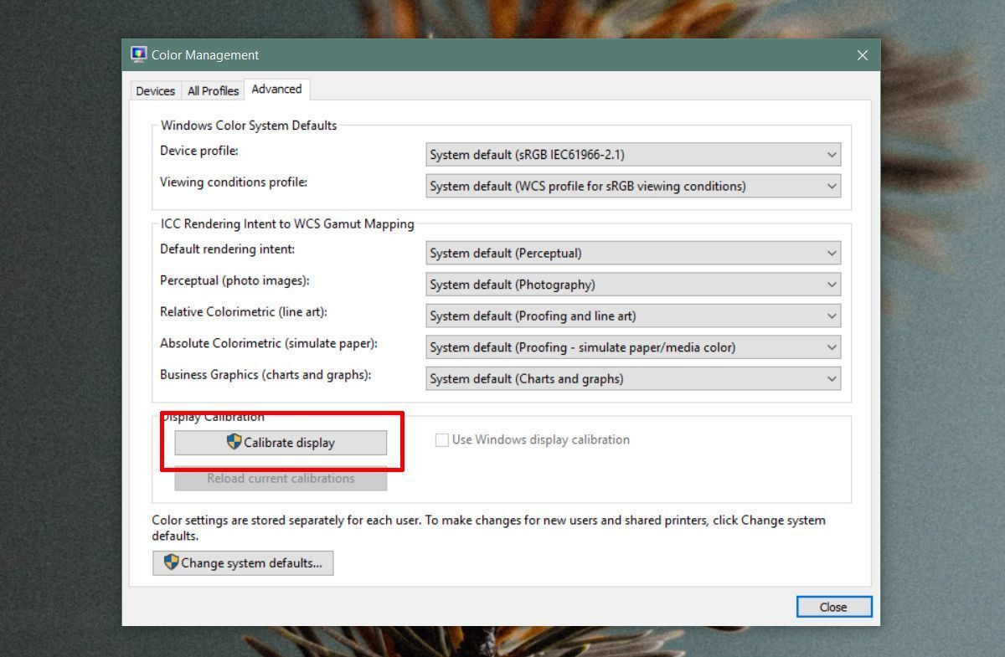Open Business Graphics dropdown list

tap(632, 379)
